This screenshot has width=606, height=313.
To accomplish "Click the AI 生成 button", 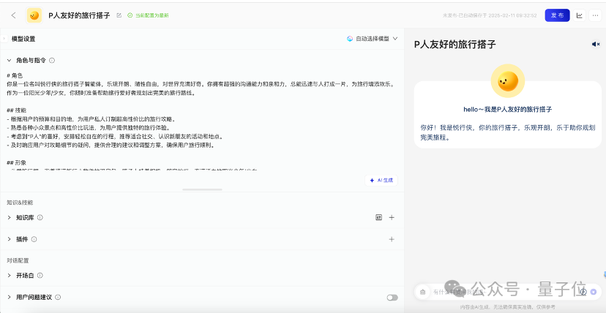I will pos(381,180).
